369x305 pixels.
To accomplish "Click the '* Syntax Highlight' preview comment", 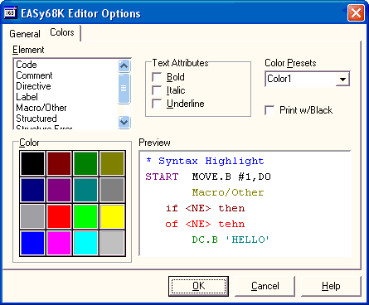I will 205,161.
